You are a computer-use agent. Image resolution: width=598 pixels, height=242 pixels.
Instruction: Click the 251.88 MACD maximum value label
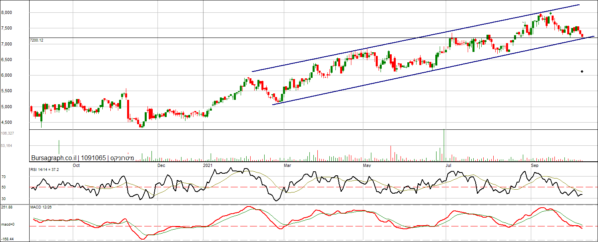tap(7, 207)
